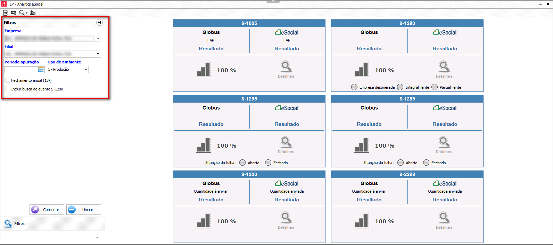Click the exit/logout arrow toolbar icon
The image size is (553, 245).
click(x=6, y=13)
